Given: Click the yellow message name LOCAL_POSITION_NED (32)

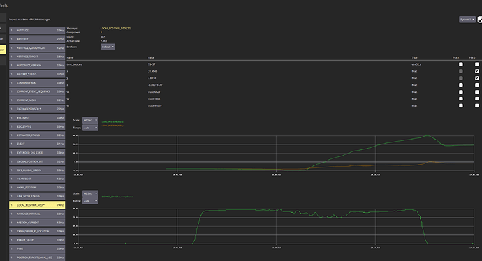Looking at the screenshot, I should [115, 28].
